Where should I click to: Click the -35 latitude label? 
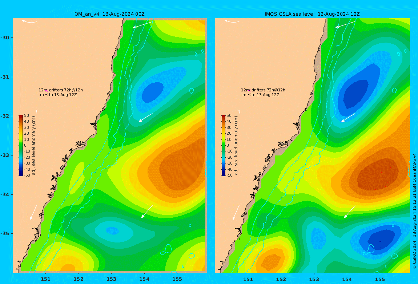pos(4,233)
